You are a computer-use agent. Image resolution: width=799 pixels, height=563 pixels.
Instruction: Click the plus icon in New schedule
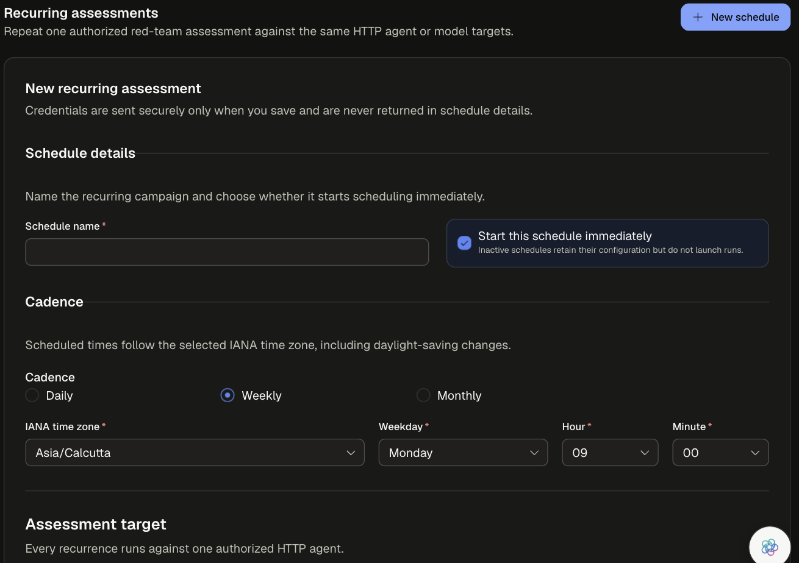(698, 17)
